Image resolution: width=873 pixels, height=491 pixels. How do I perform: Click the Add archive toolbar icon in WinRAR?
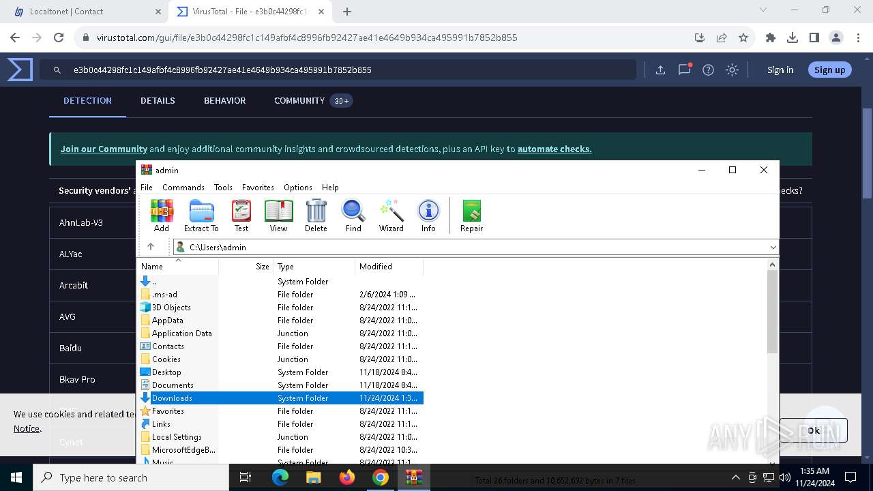coord(162,215)
